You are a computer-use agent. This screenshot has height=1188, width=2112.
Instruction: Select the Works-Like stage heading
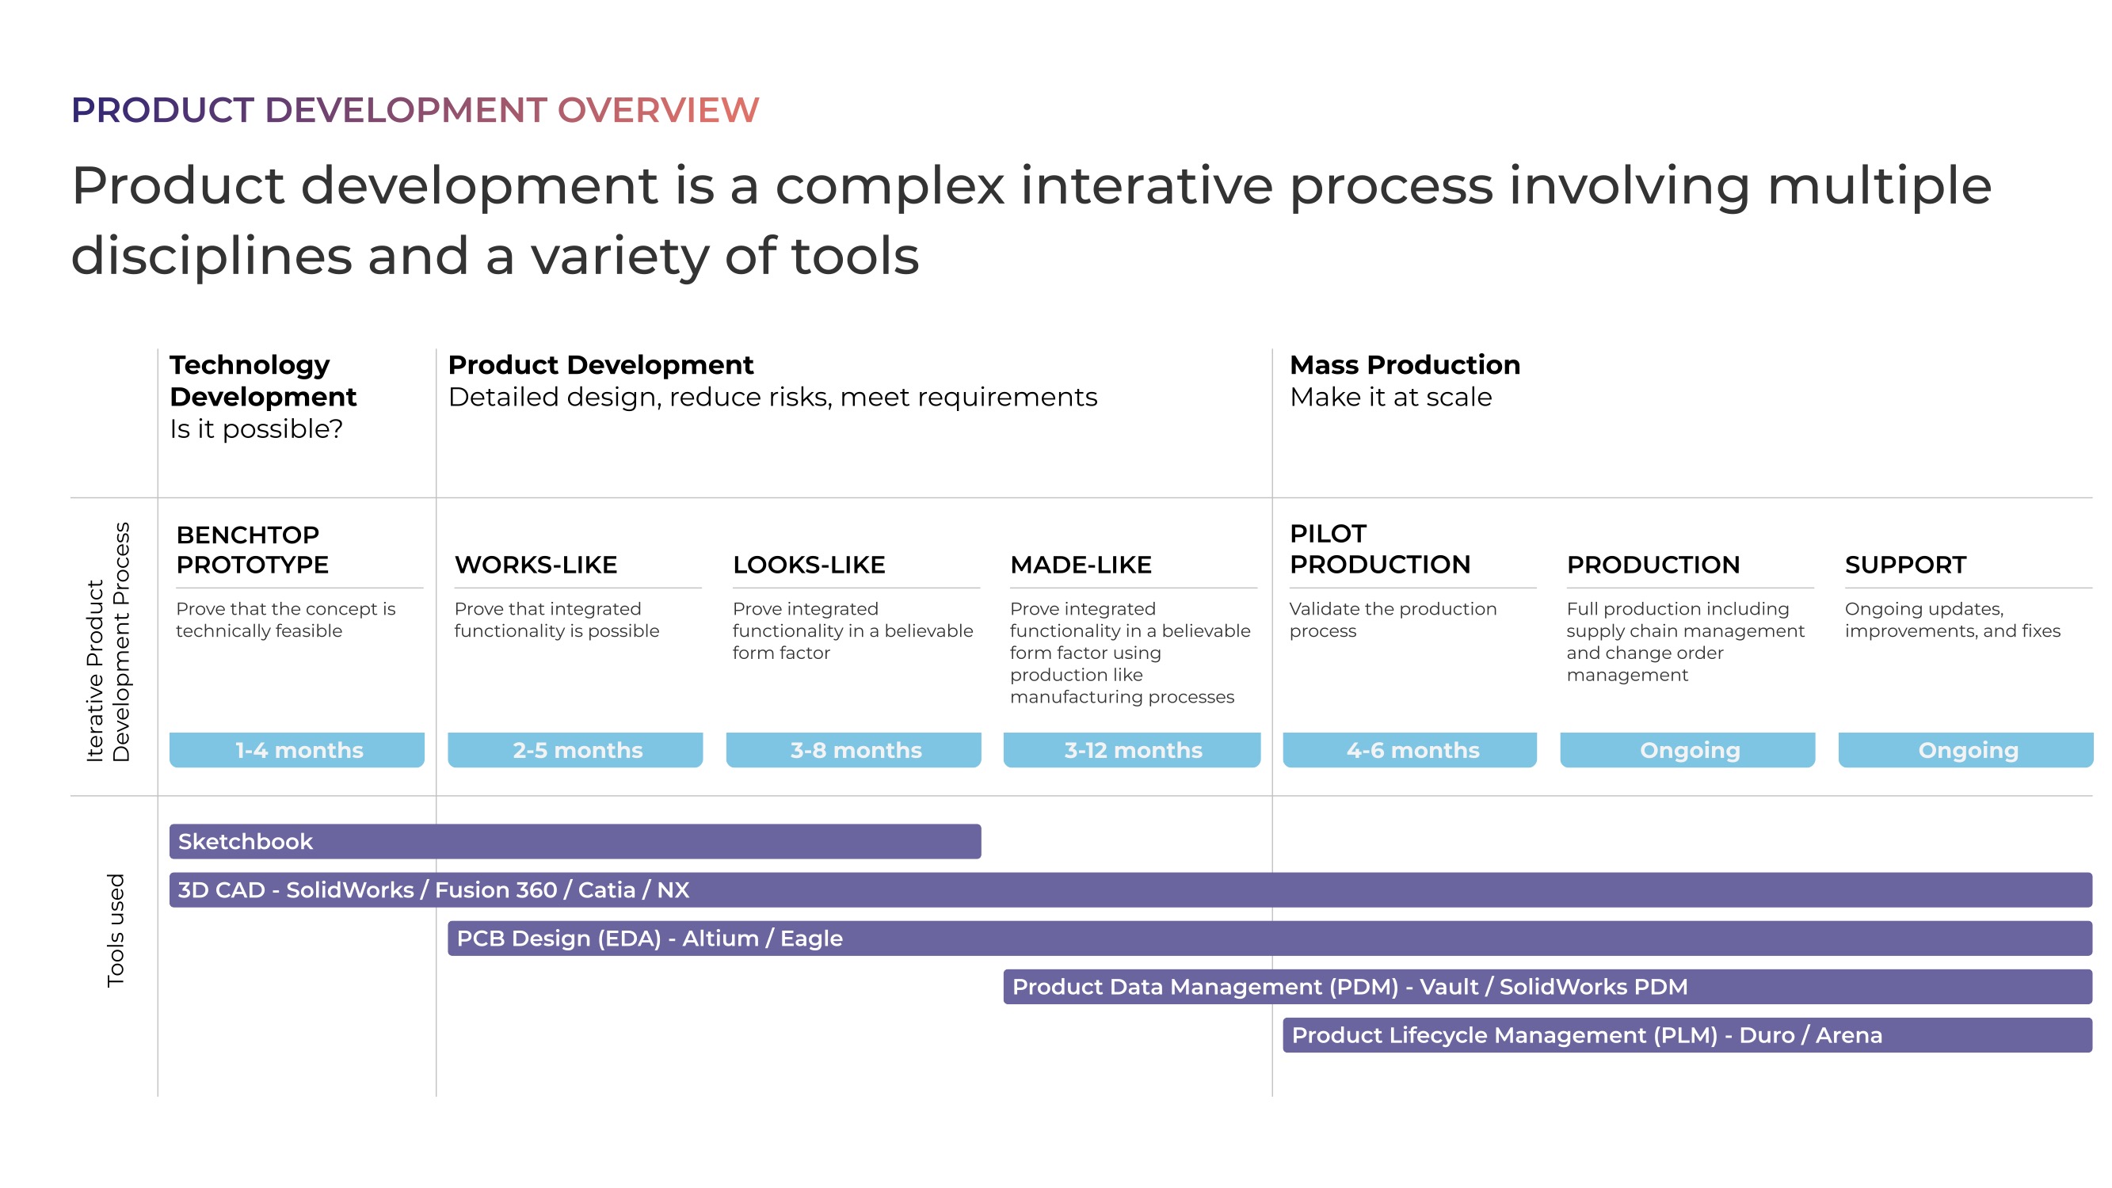[x=536, y=564]
